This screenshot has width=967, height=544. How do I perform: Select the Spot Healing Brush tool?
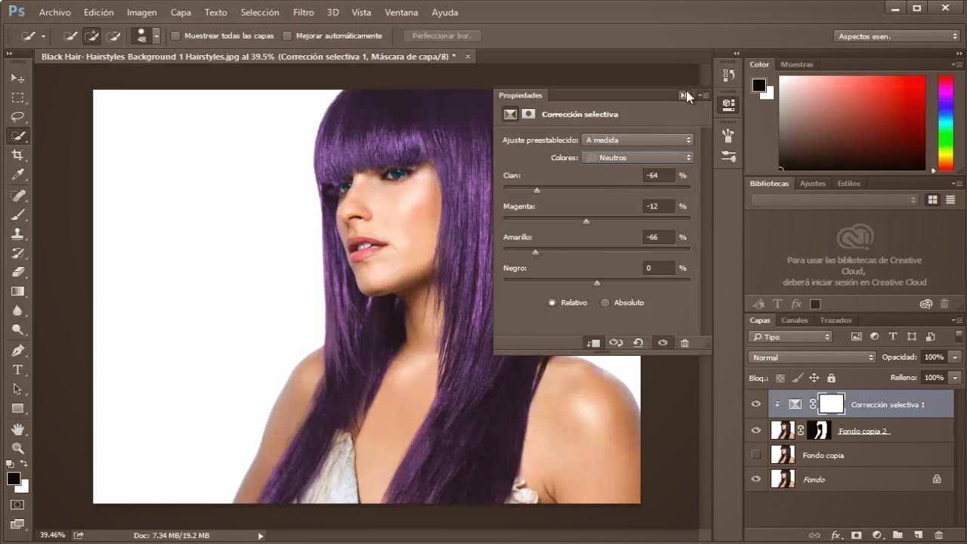pos(17,196)
